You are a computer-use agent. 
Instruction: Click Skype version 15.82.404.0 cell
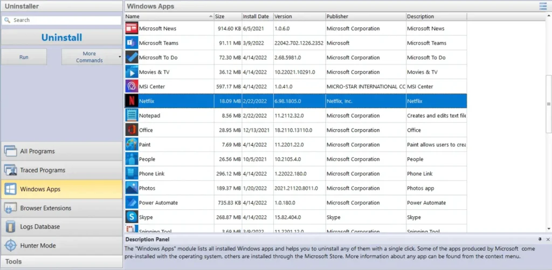(299, 217)
